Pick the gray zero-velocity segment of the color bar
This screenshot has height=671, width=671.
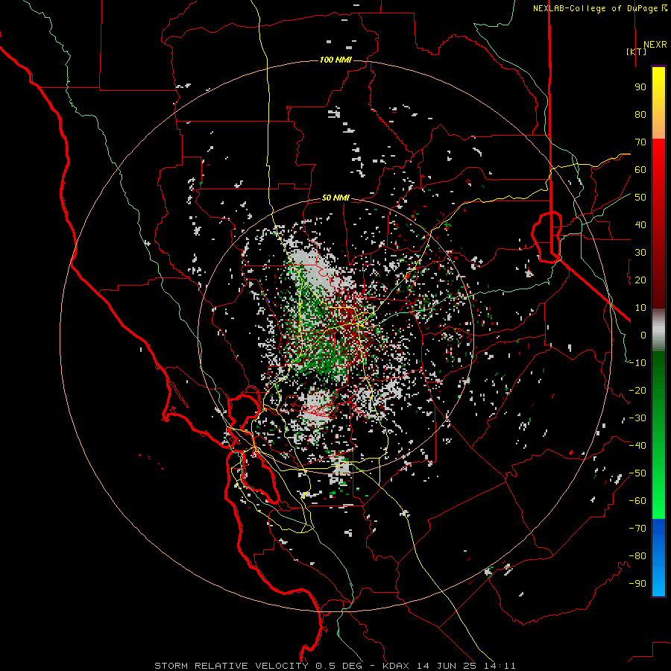pos(658,330)
